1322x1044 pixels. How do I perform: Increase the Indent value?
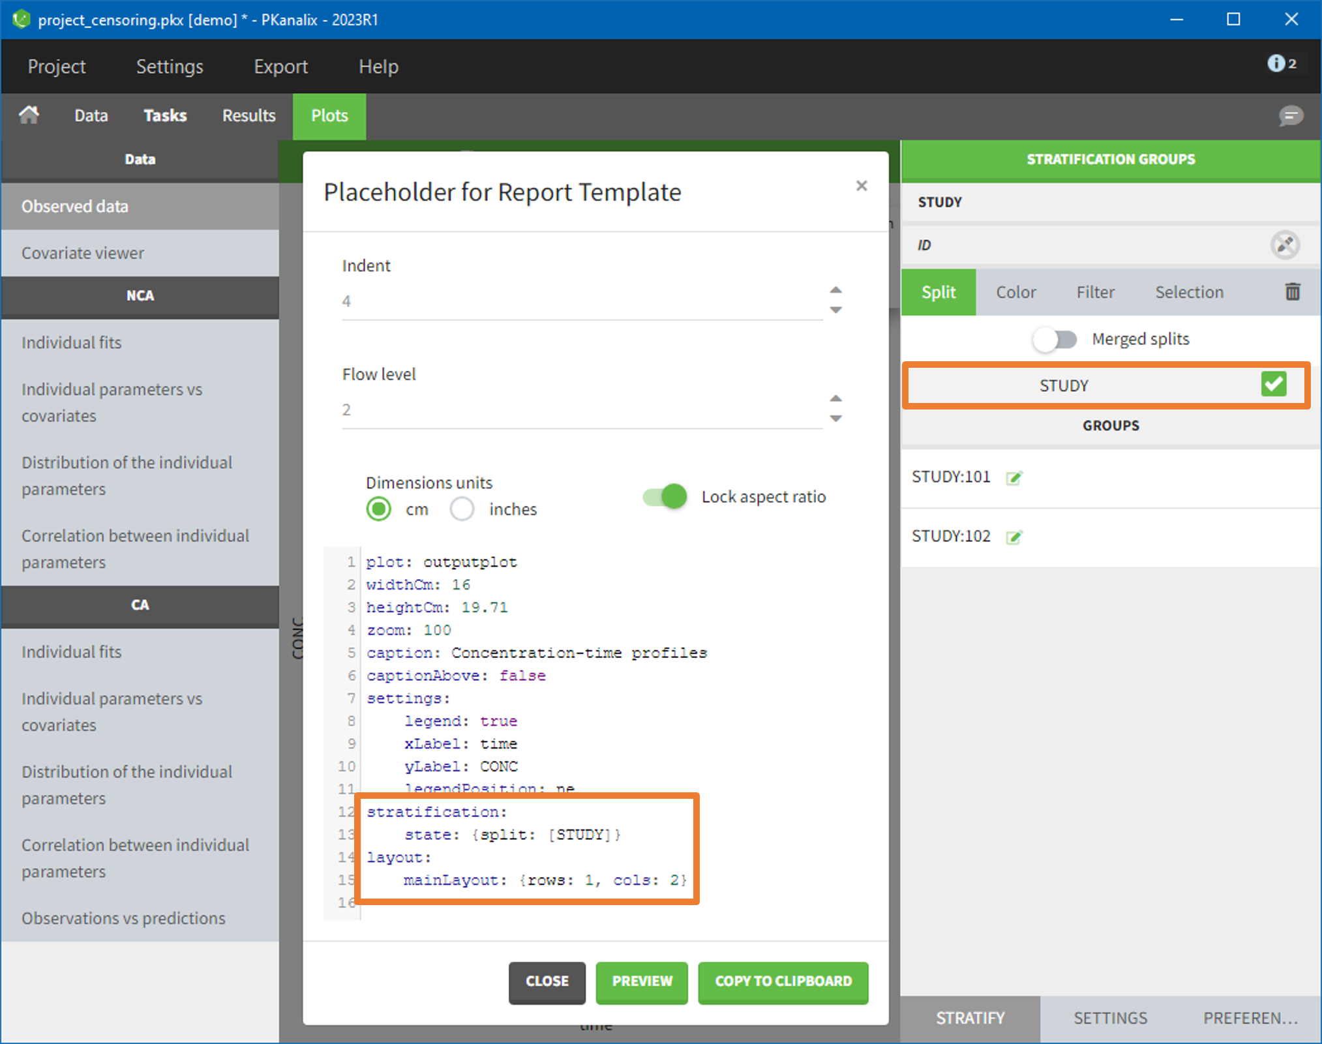pyautogui.click(x=835, y=290)
